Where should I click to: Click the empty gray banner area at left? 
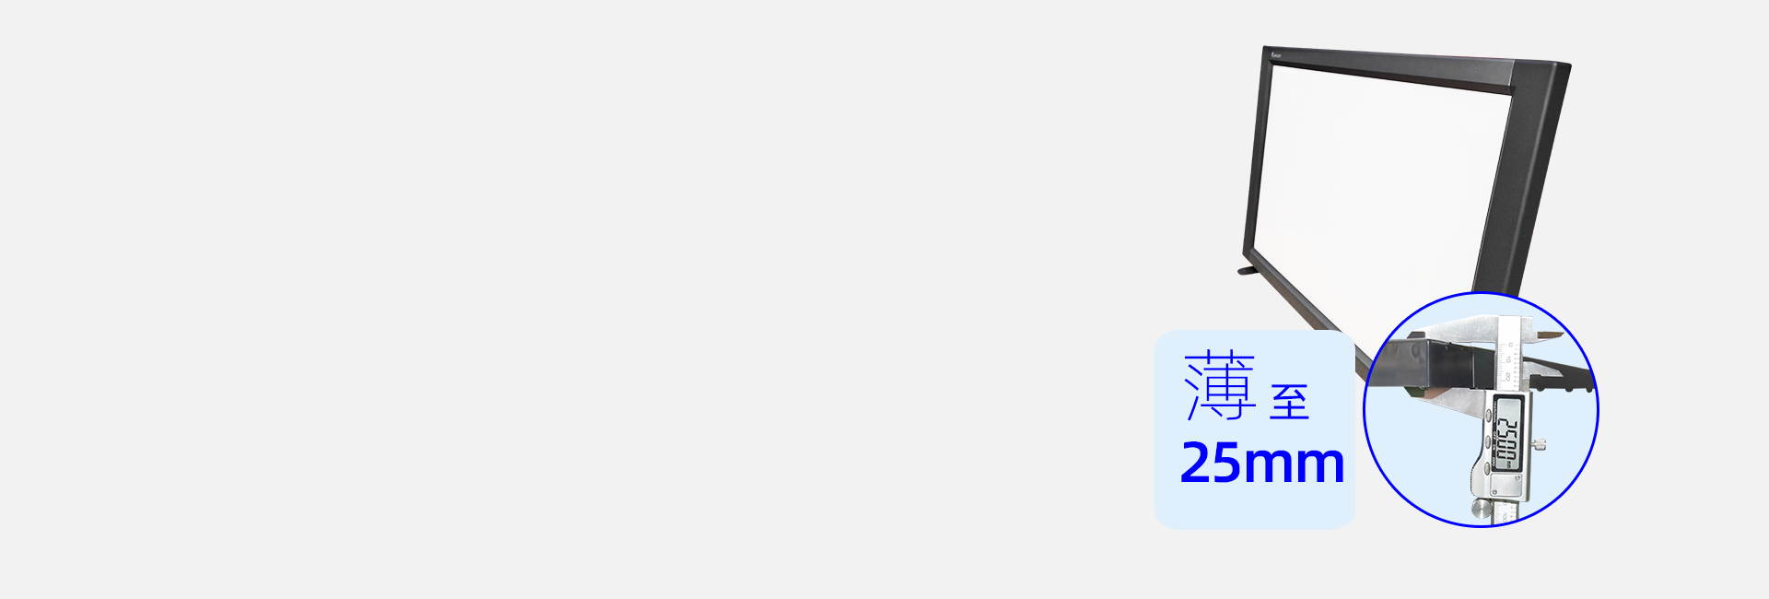pos(571,299)
